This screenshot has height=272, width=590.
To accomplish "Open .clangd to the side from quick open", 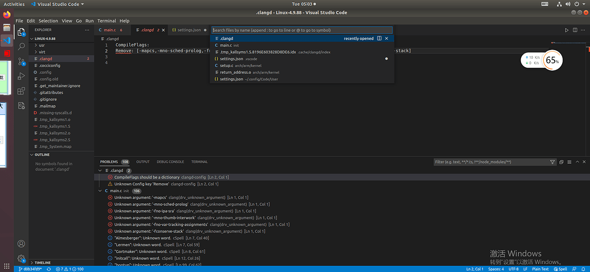I will (x=379, y=38).
